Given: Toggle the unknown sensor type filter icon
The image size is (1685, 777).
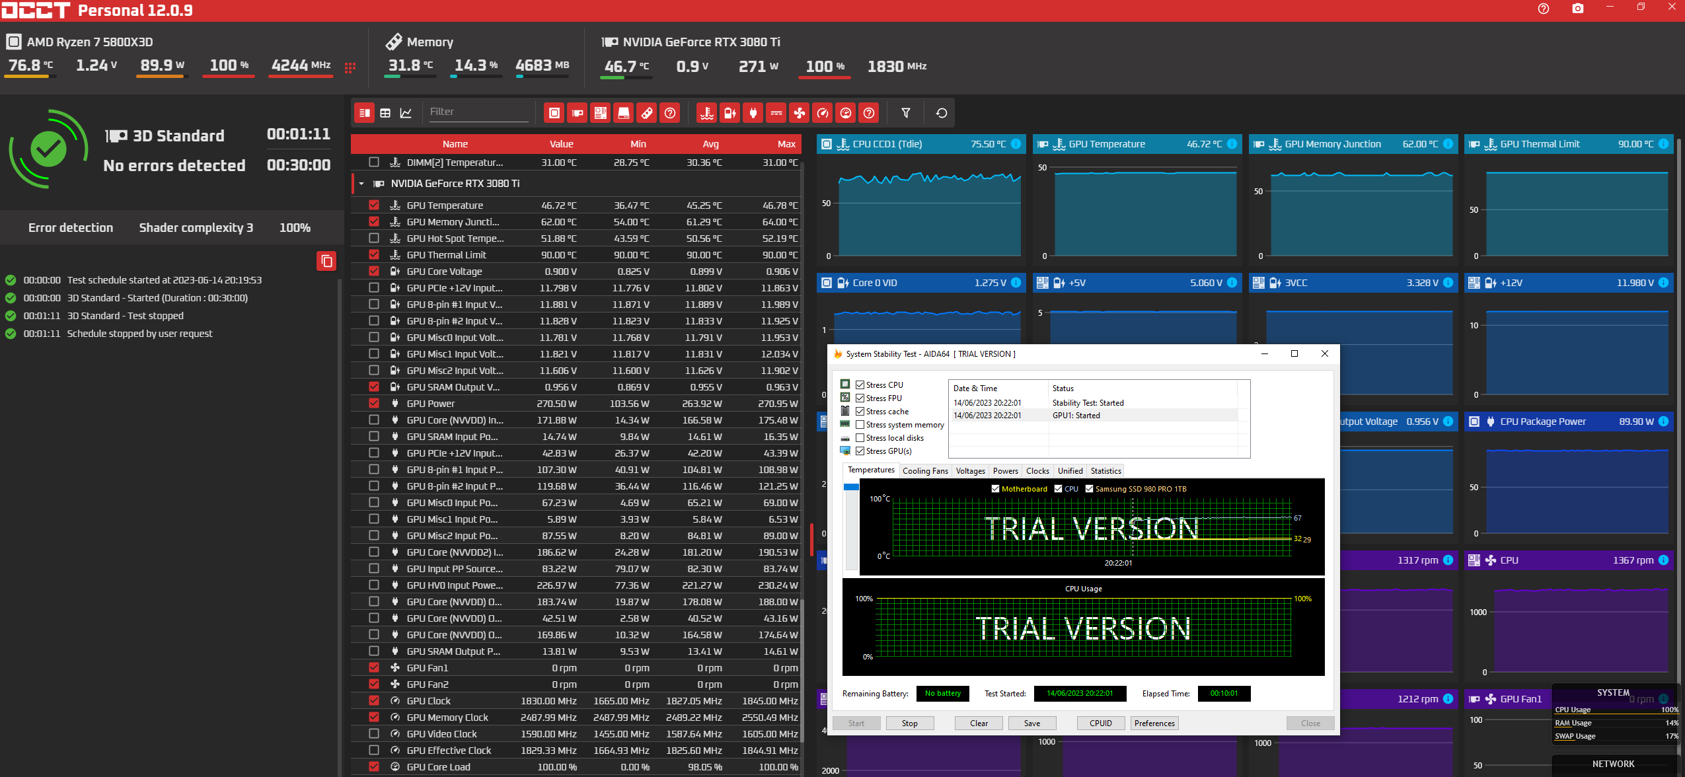Looking at the screenshot, I should pos(869,113).
